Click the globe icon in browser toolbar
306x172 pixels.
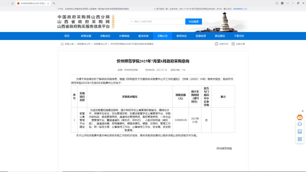(282, 3)
